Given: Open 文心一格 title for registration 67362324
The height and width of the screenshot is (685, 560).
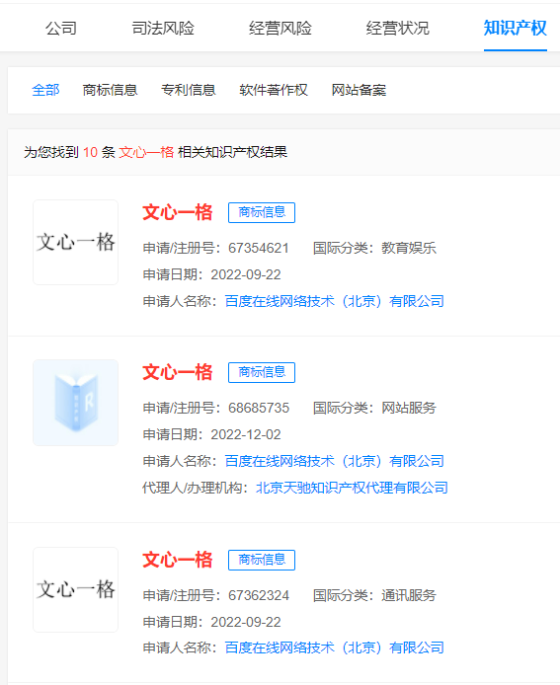Looking at the screenshot, I should tap(178, 560).
